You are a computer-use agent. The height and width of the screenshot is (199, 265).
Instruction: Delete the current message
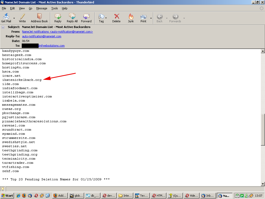pos(116,18)
